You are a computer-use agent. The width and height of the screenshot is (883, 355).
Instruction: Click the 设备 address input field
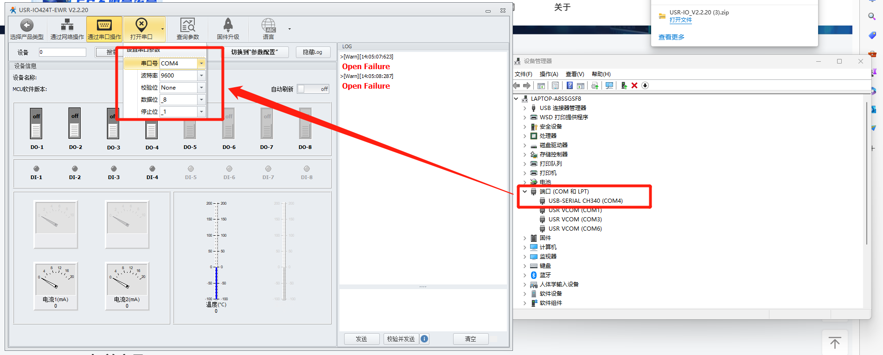pyautogui.click(x=63, y=52)
